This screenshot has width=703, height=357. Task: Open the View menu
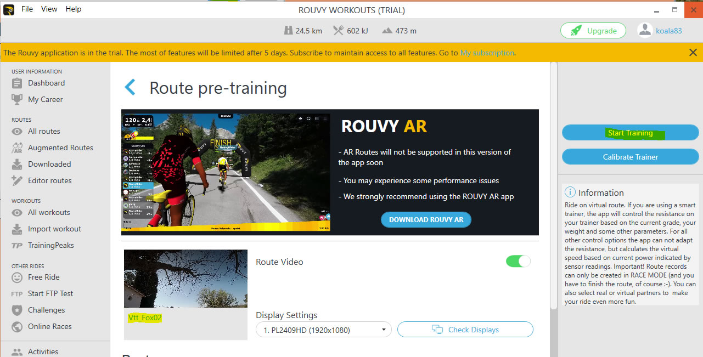click(x=49, y=9)
